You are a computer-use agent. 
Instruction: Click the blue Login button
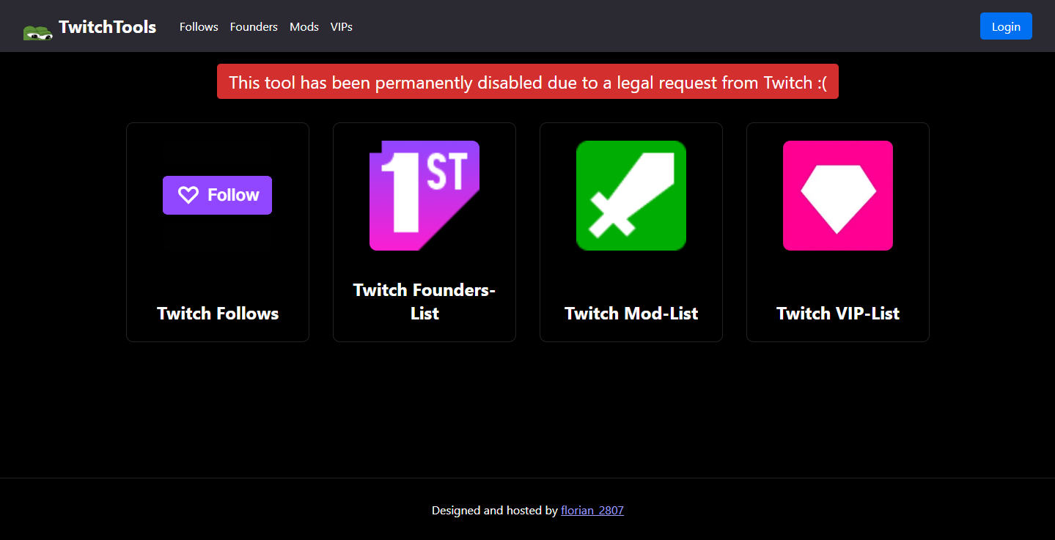[1006, 26]
